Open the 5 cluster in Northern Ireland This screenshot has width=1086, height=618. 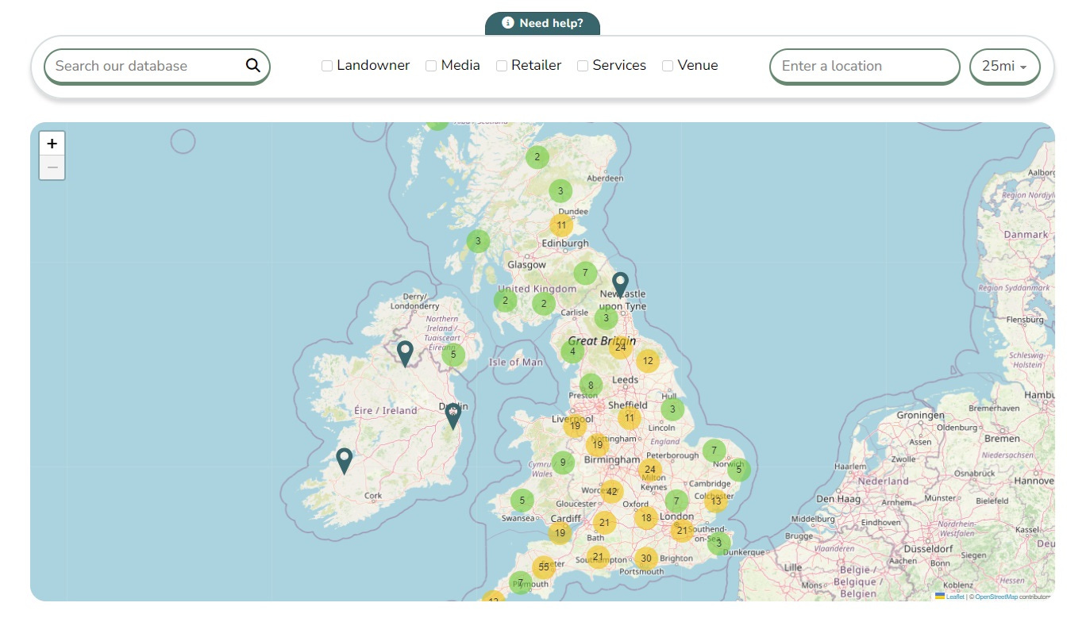tap(453, 355)
